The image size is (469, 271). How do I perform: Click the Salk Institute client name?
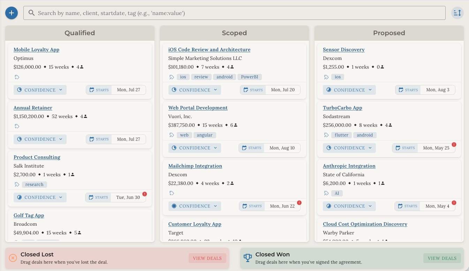29,166
